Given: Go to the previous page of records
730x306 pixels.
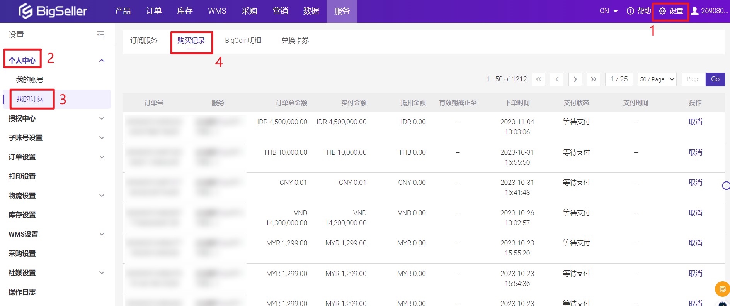Looking at the screenshot, I should coord(556,79).
